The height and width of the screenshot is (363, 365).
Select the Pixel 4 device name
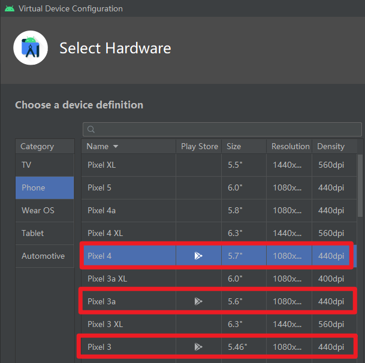point(99,256)
